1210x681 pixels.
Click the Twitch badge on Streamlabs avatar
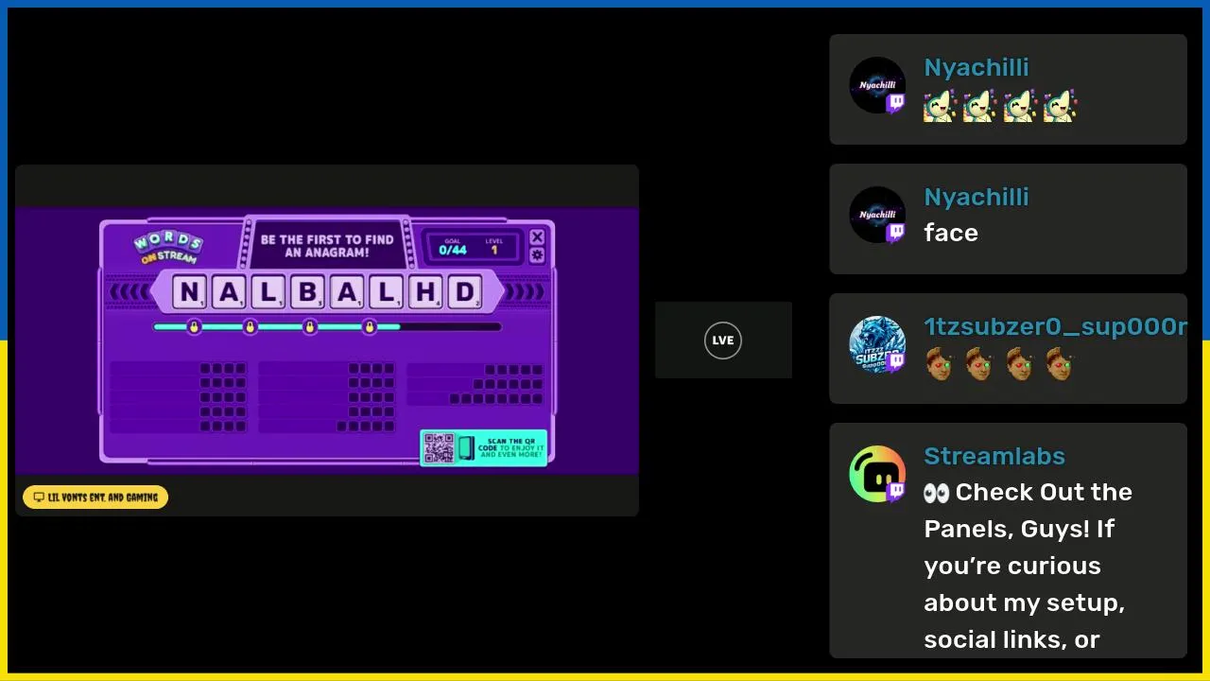point(896,492)
